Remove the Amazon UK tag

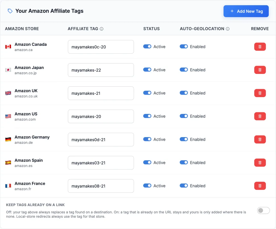click(x=260, y=93)
